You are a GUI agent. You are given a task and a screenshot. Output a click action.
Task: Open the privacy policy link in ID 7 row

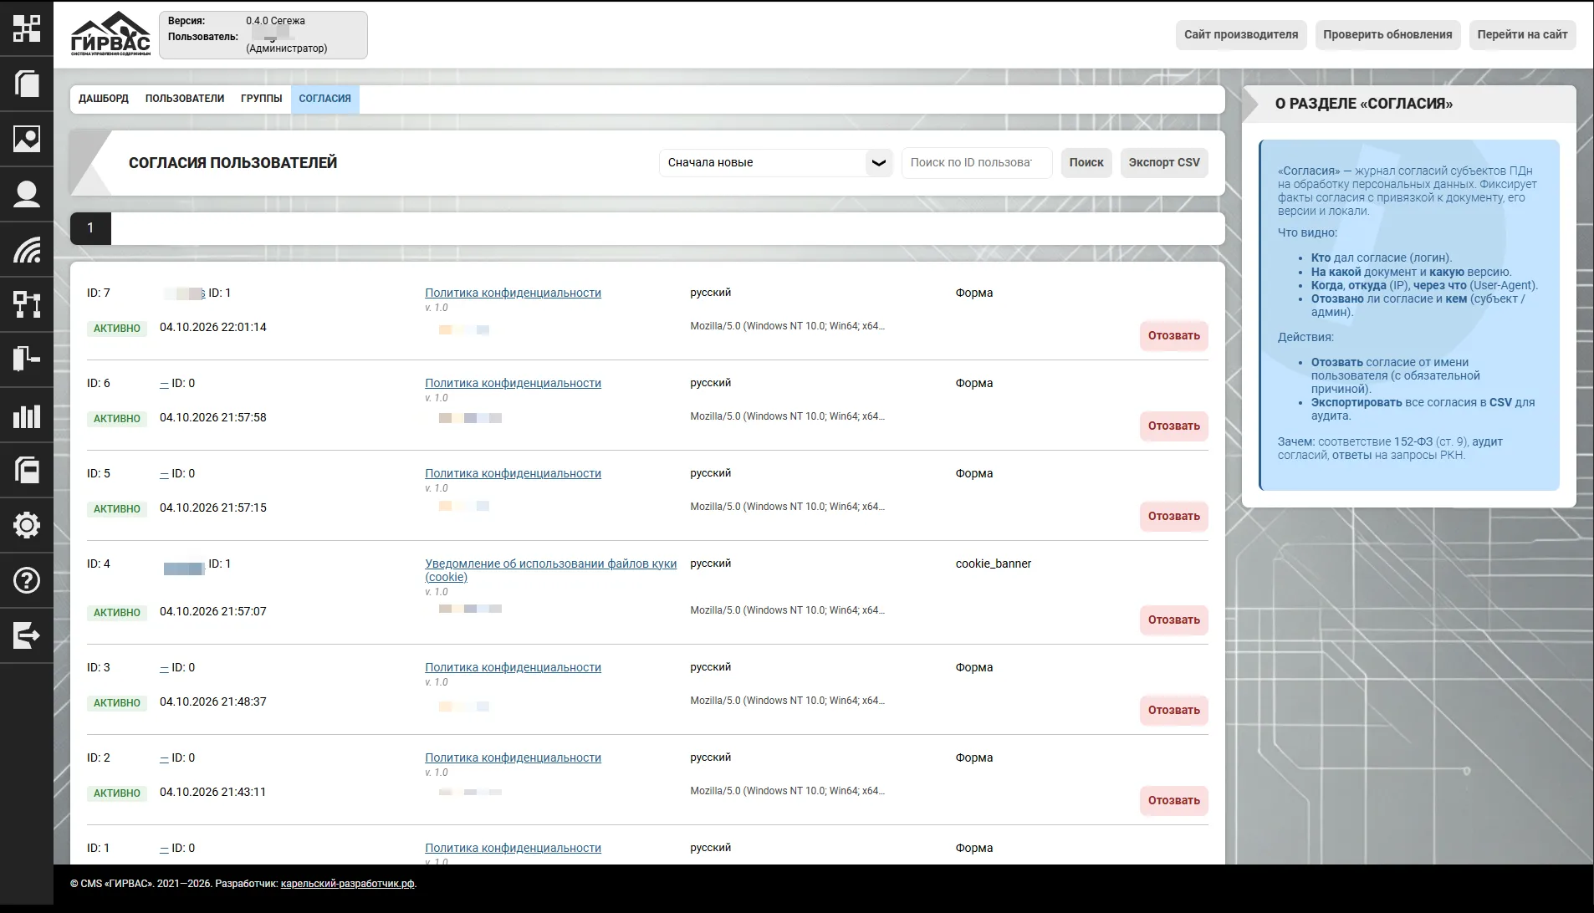click(513, 293)
